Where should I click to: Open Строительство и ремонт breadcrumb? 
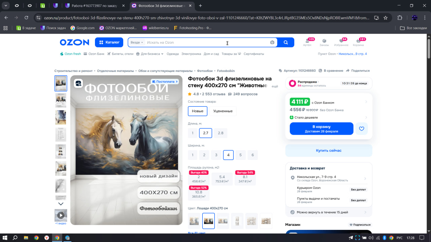tap(73, 71)
